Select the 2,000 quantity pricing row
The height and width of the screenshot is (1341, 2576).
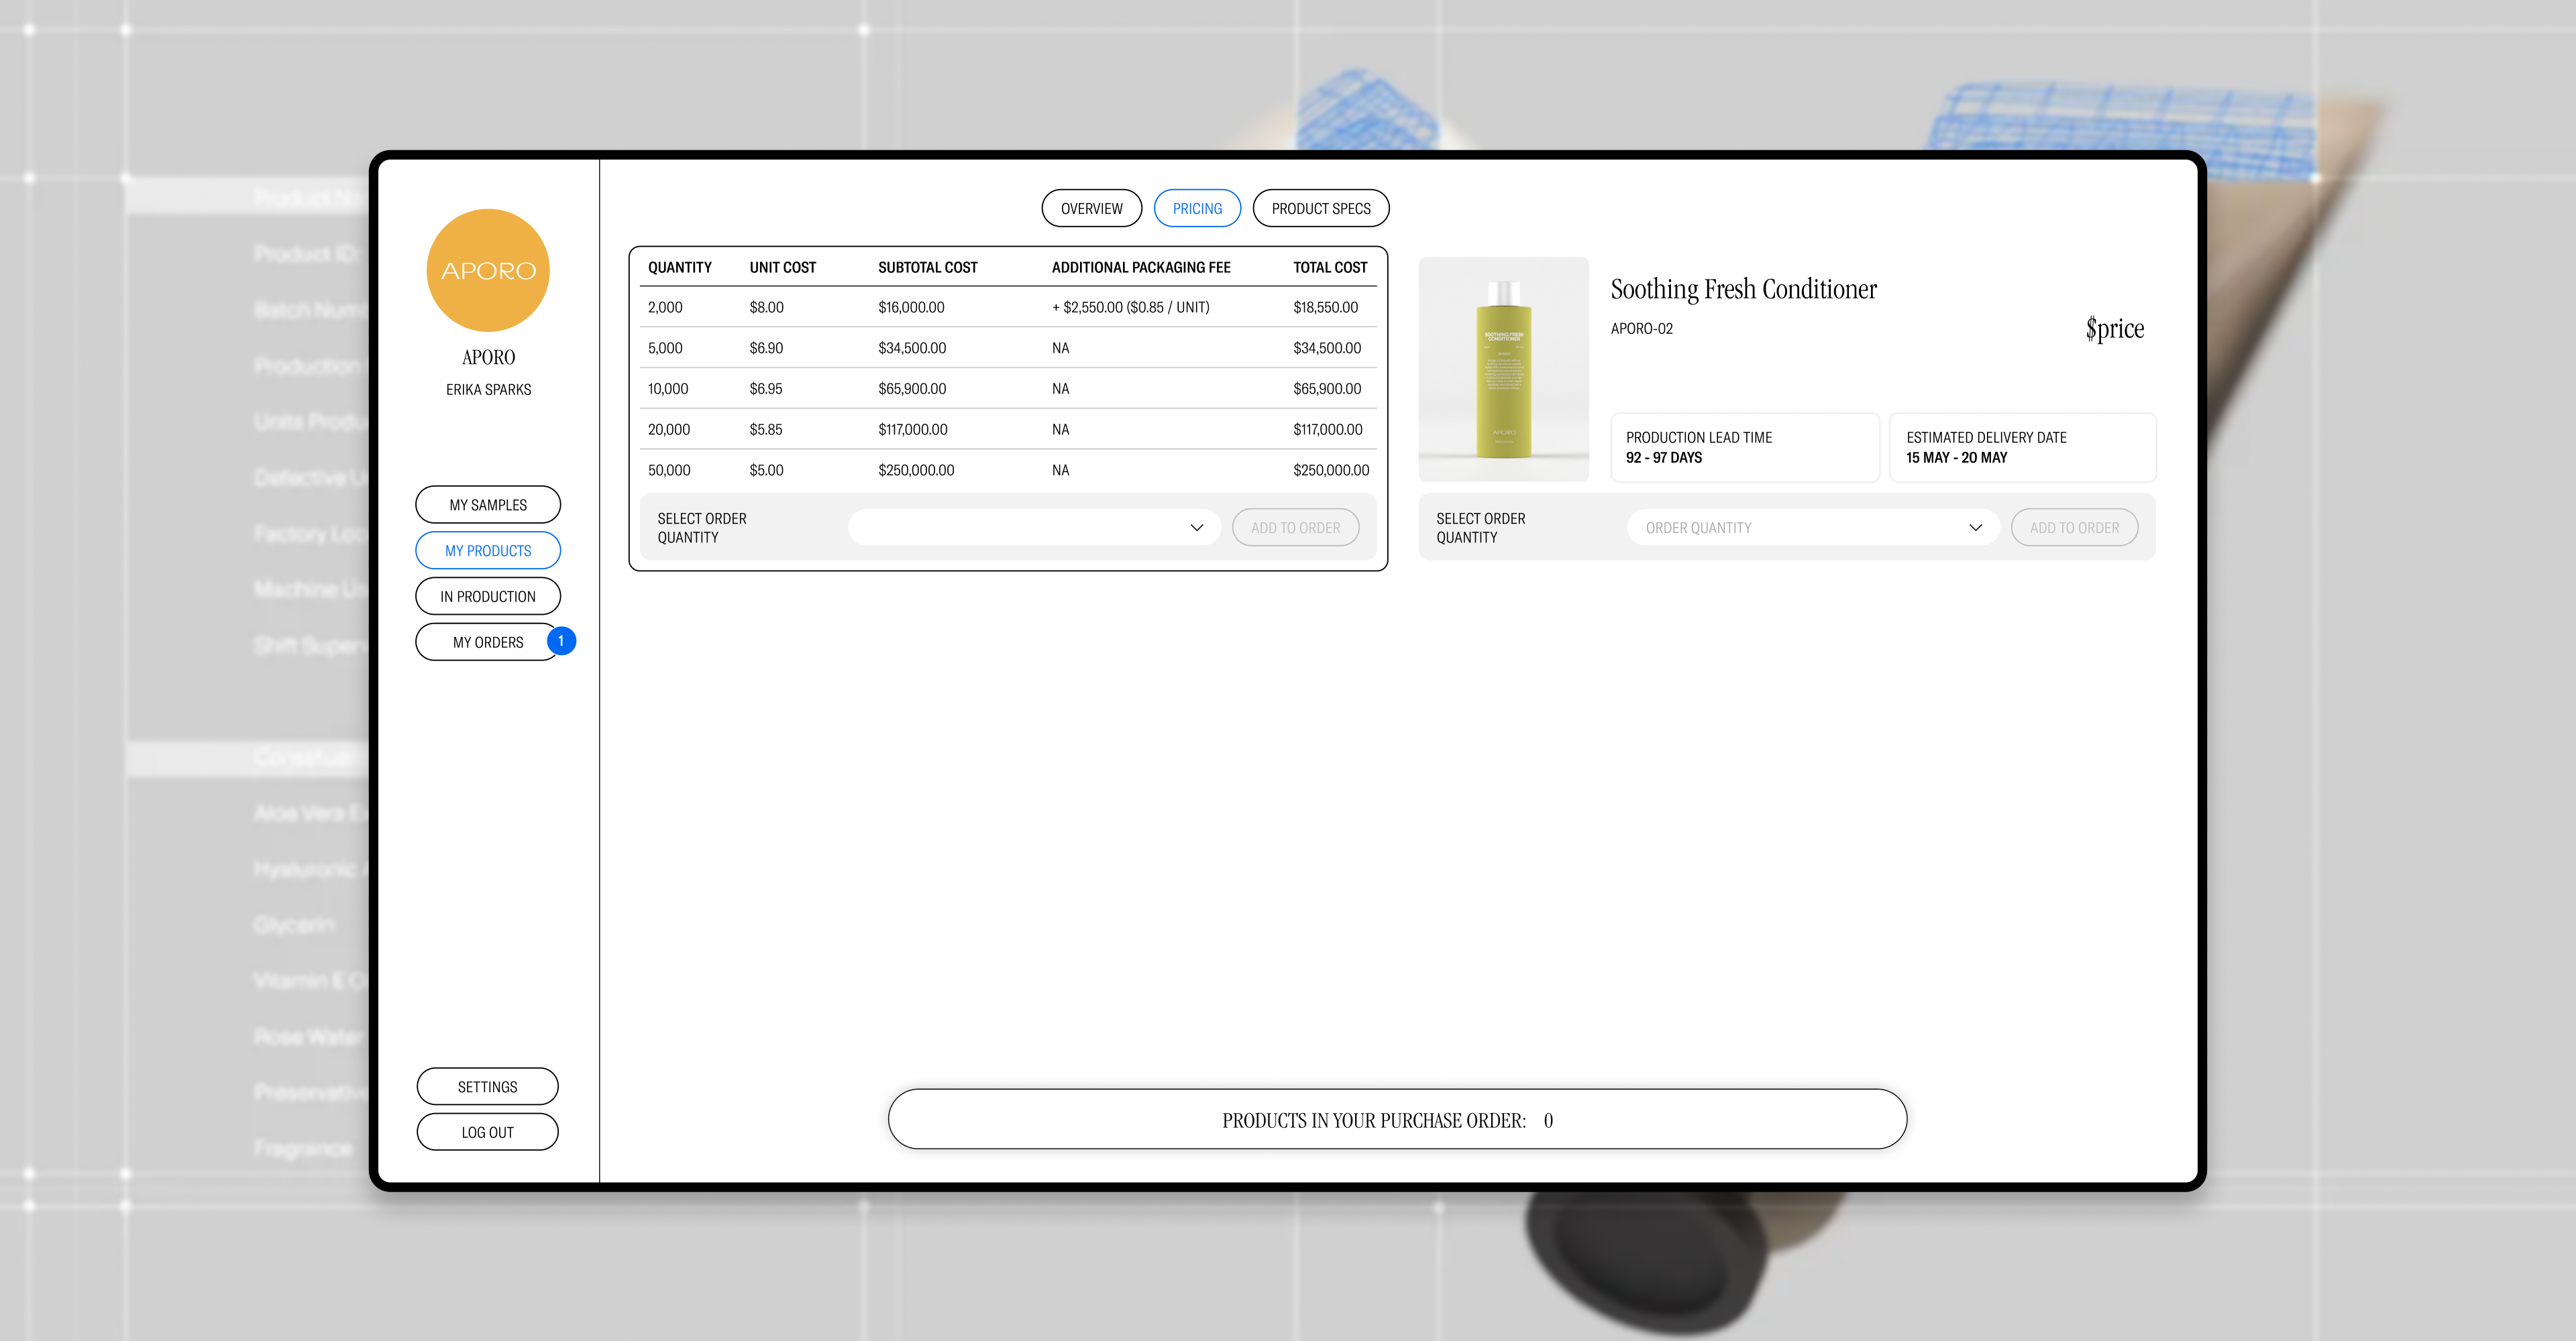[1007, 307]
